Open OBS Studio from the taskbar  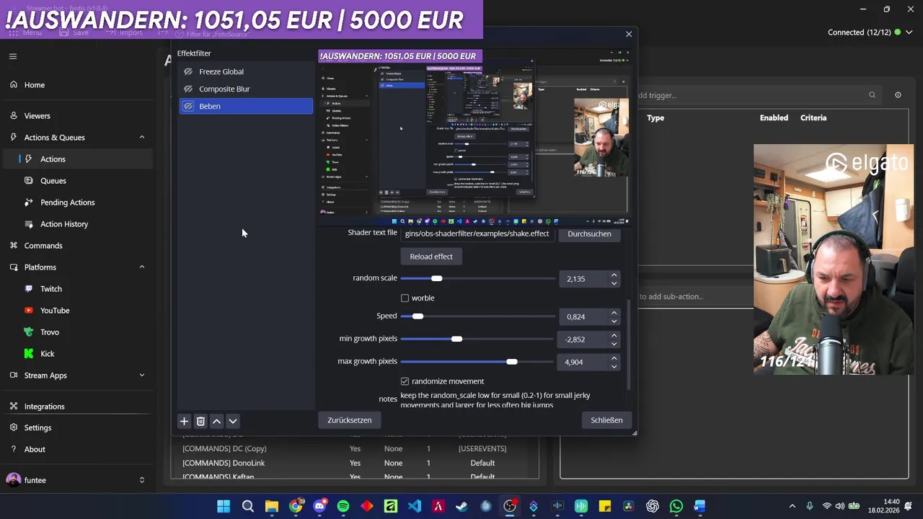pyautogui.click(x=510, y=506)
